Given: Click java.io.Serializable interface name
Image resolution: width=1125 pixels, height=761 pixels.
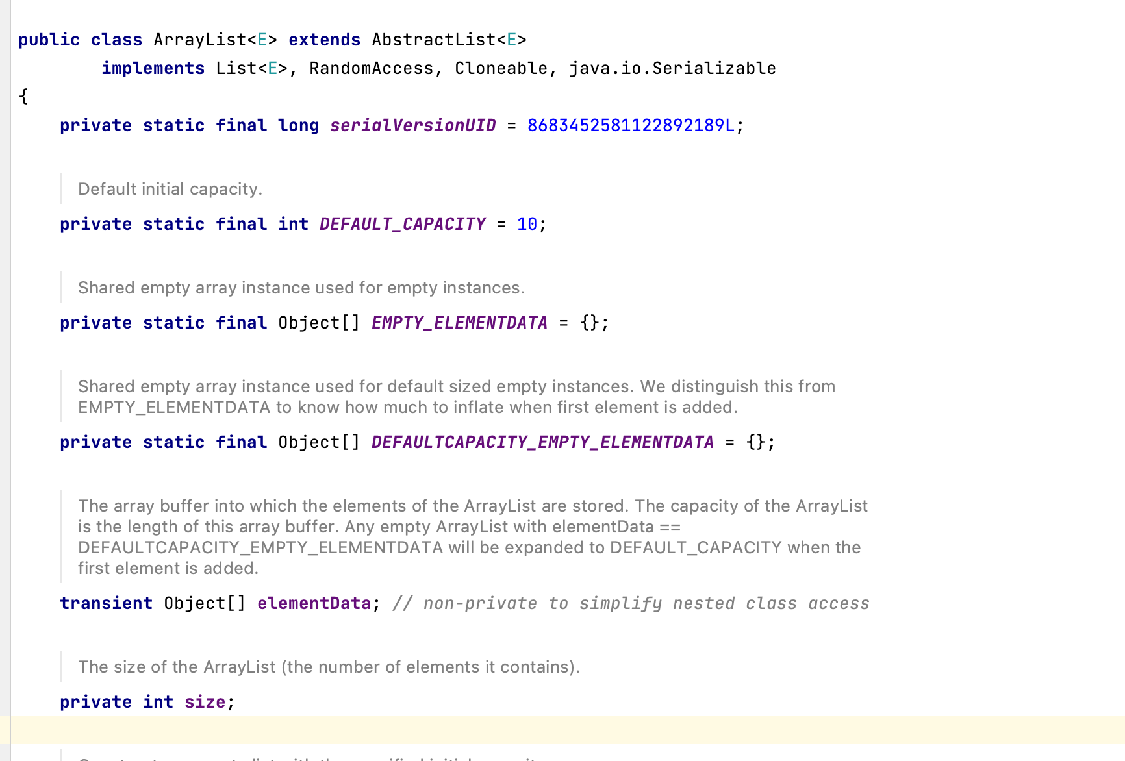Looking at the screenshot, I should point(672,68).
